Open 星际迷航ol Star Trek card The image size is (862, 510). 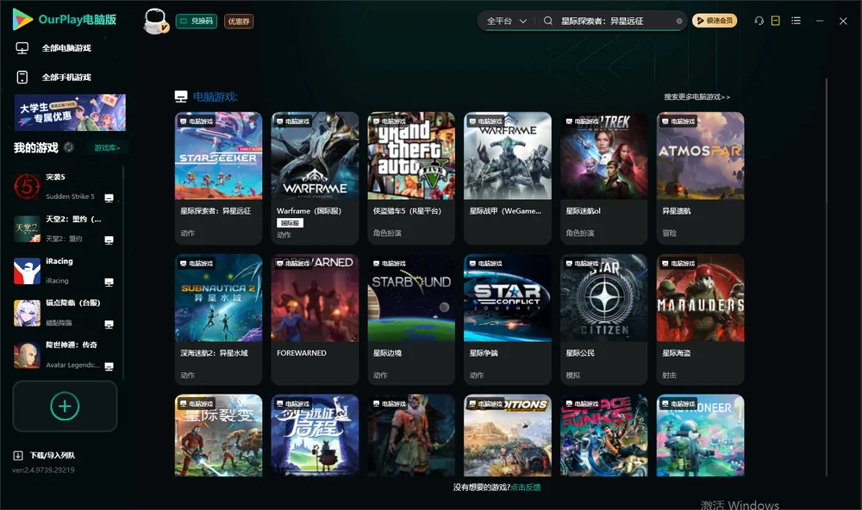coord(603,178)
